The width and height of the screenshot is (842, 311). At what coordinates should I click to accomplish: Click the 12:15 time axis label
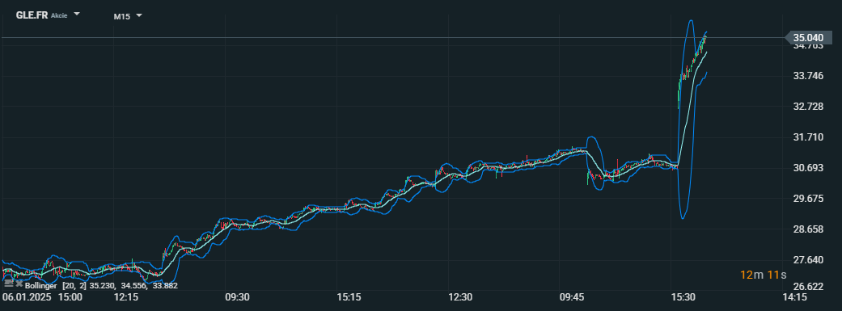point(125,297)
